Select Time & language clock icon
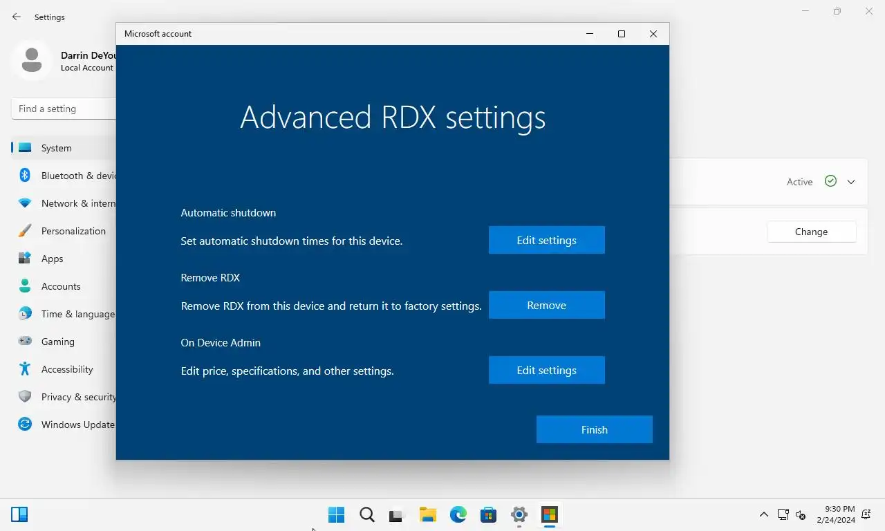This screenshot has width=885, height=531. tap(25, 314)
